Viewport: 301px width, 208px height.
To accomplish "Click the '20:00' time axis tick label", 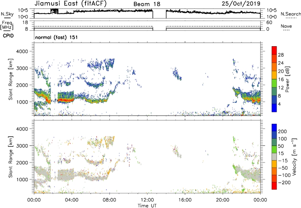I will tap(222, 200).
